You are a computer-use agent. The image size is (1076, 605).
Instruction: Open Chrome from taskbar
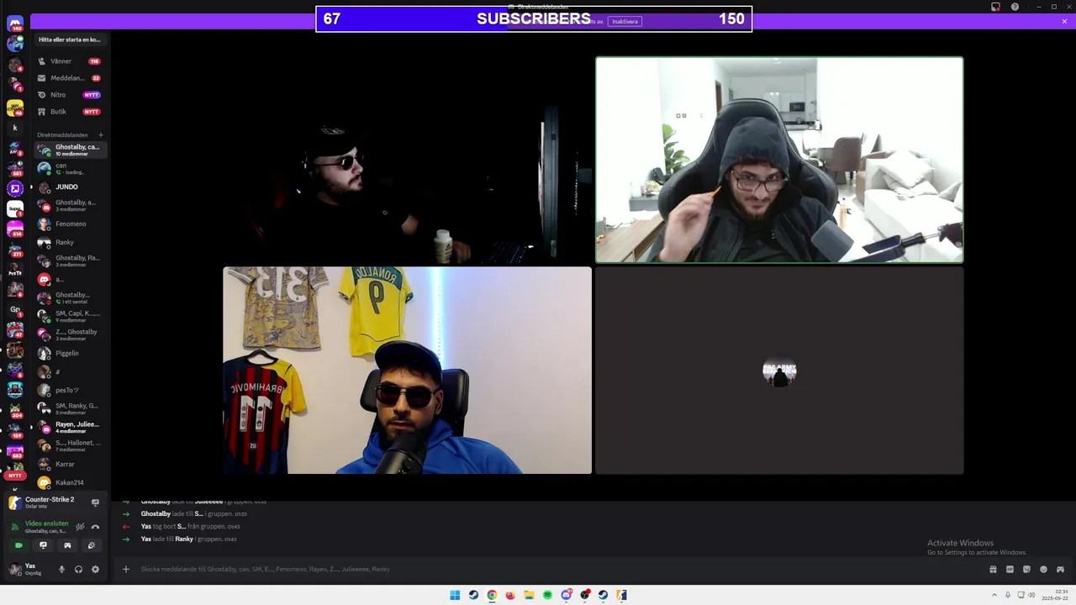click(x=492, y=595)
